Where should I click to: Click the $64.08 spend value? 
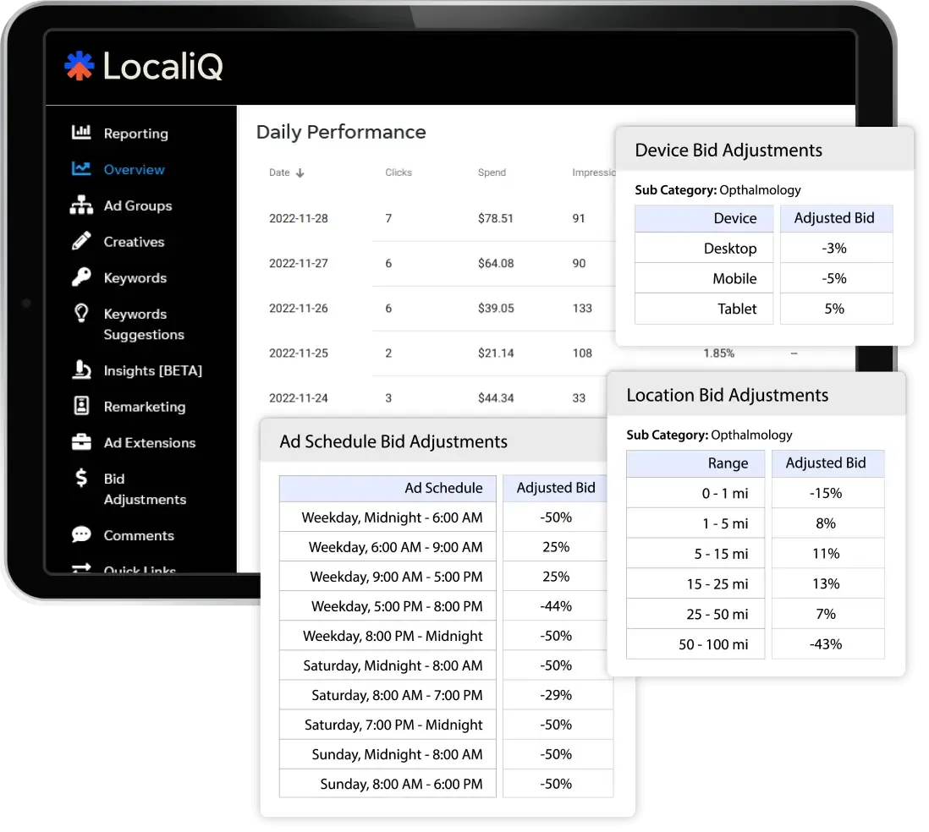(x=496, y=263)
